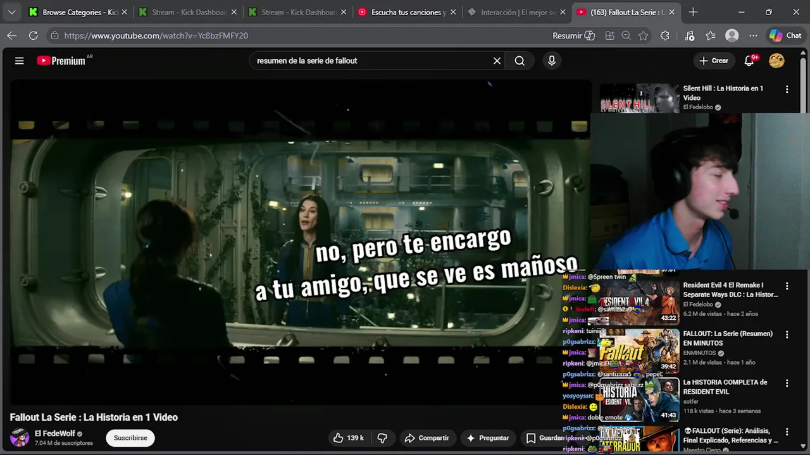
Task: Open options for FALLOUT Resumen EN MINUTOS video
Action: pos(787,335)
